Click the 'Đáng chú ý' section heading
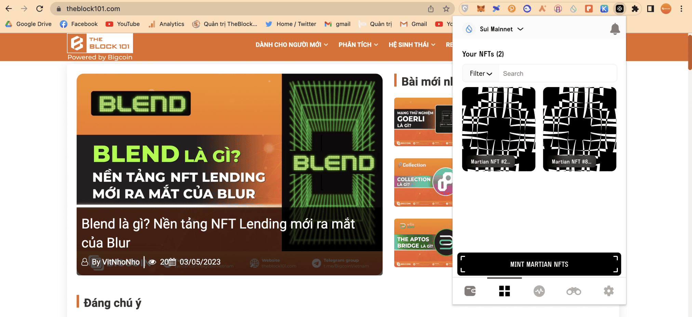 112,303
